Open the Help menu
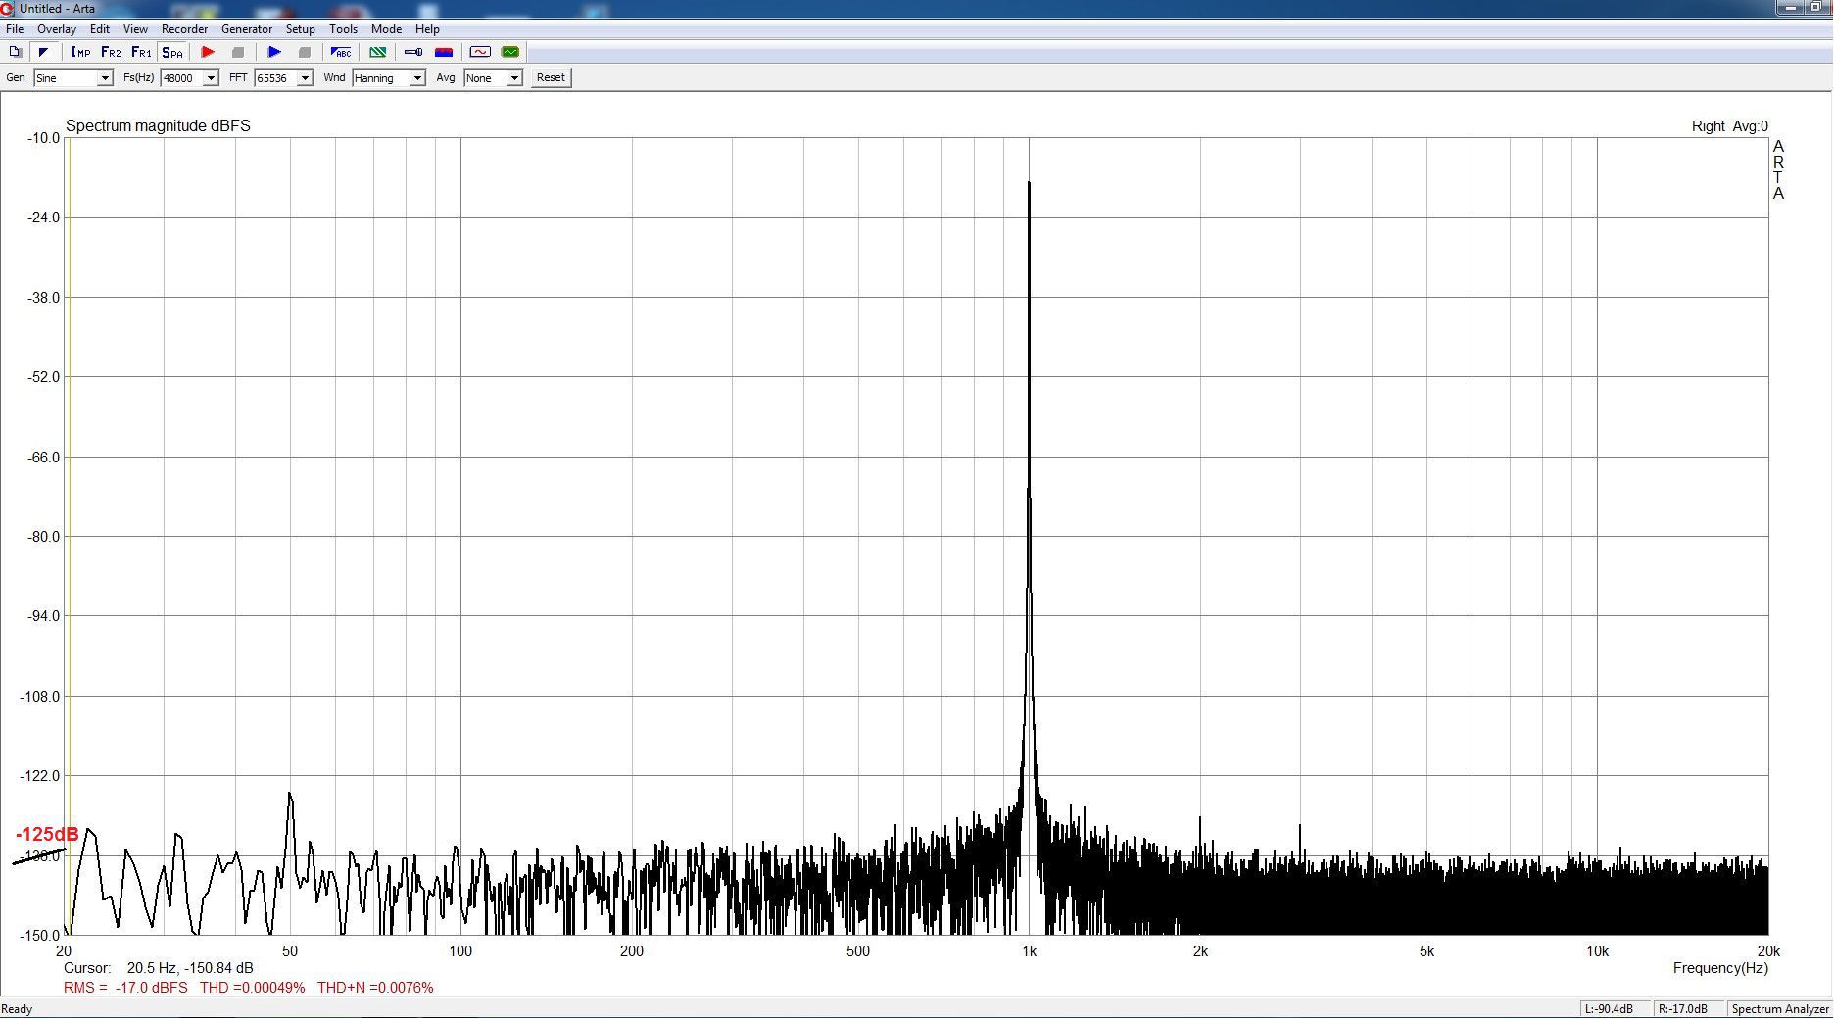Image resolution: width=1834 pixels, height=1019 pixels. click(x=427, y=29)
